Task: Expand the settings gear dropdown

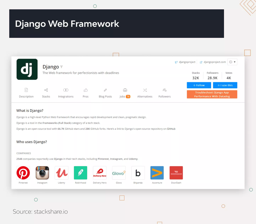Action: [232, 62]
